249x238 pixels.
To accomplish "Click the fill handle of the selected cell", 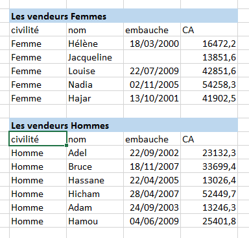I will click(x=66, y=146).
